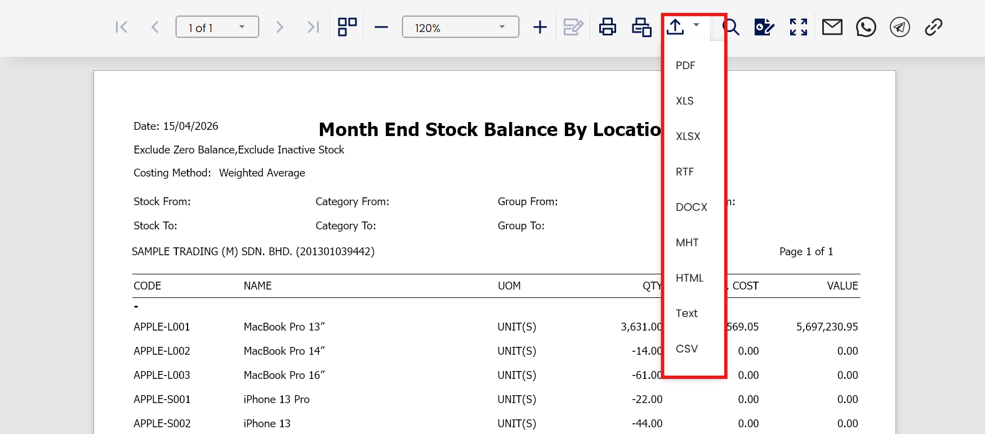Click the next page arrow
The image size is (985, 434).
pos(279,27)
